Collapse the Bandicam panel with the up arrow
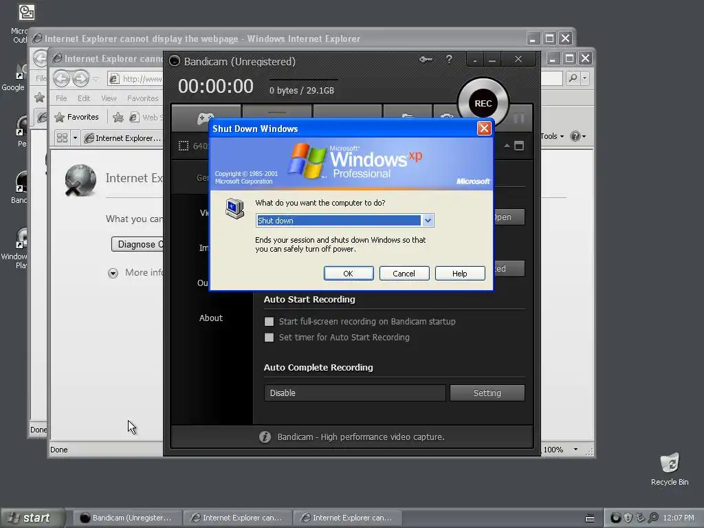 [x=507, y=146]
